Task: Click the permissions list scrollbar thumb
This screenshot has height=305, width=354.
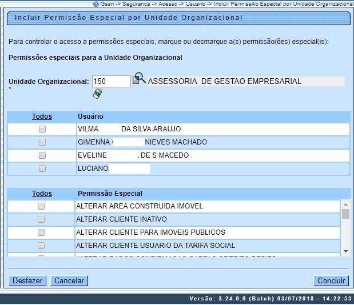Action: 345,214
